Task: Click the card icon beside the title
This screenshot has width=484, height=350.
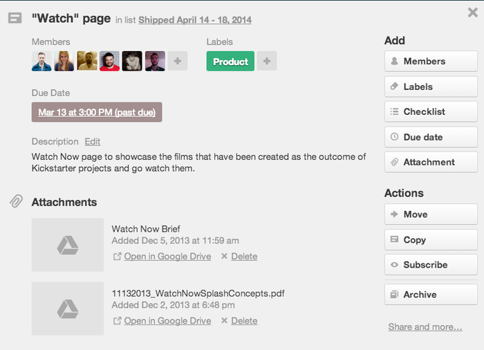Action: click(x=15, y=19)
